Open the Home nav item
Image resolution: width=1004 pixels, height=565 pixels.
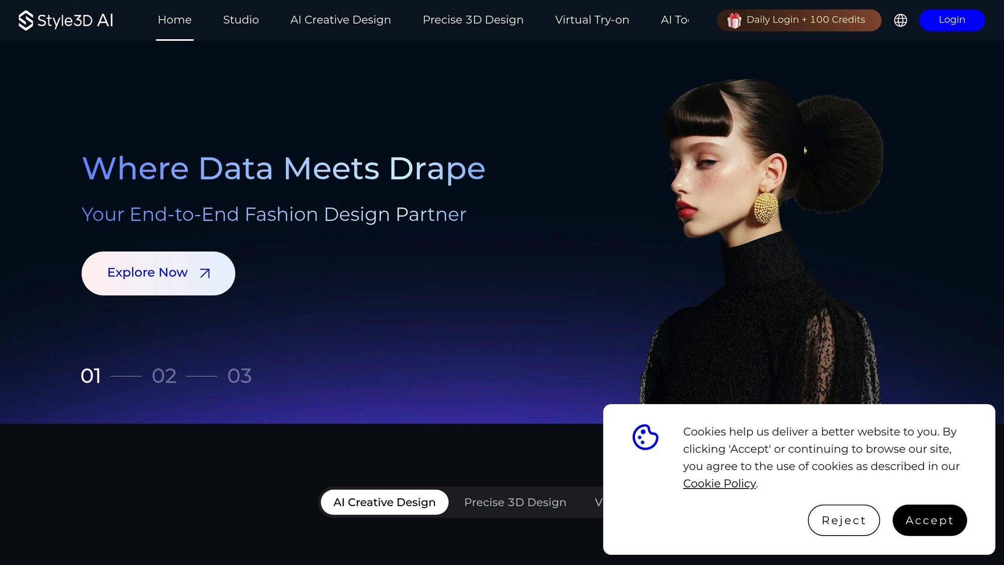coord(175,20)
